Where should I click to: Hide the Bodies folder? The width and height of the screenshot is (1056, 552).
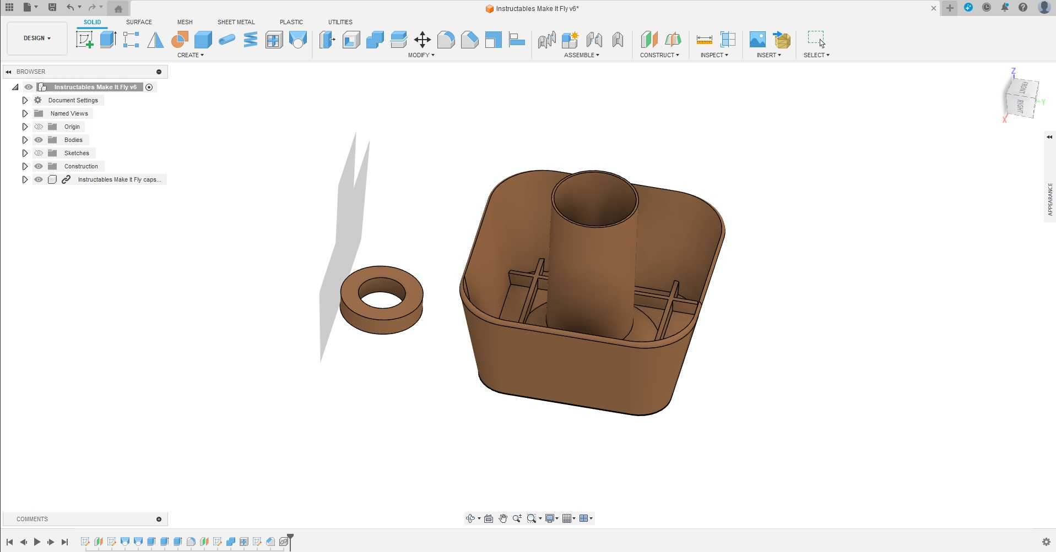click(x=39, y=140)
